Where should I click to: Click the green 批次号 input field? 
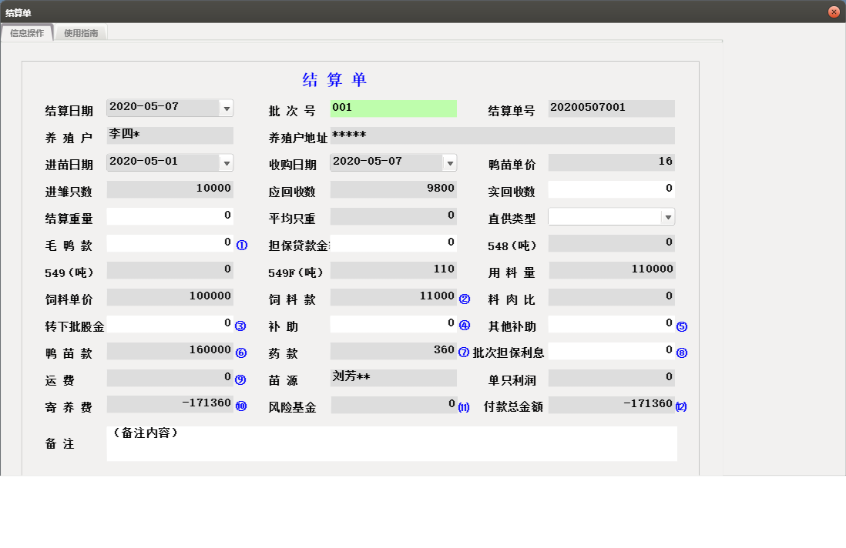coord(393,109)
